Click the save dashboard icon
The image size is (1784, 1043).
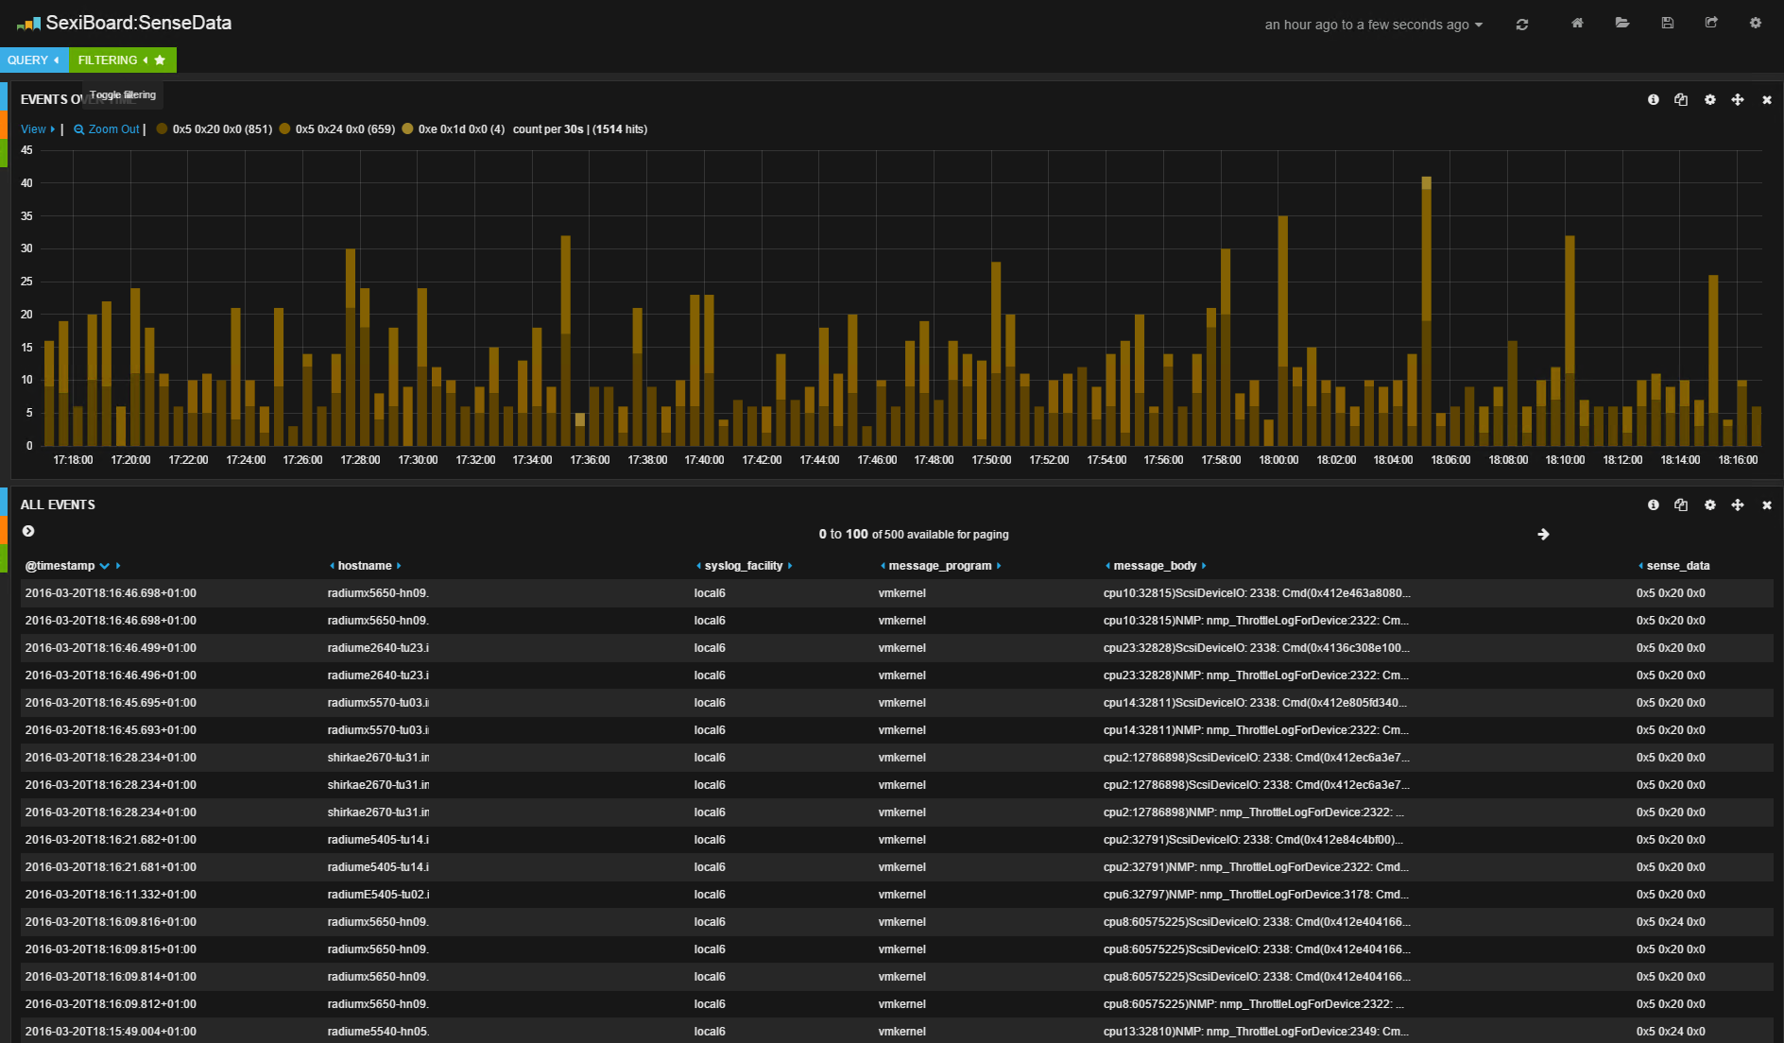1667,23
